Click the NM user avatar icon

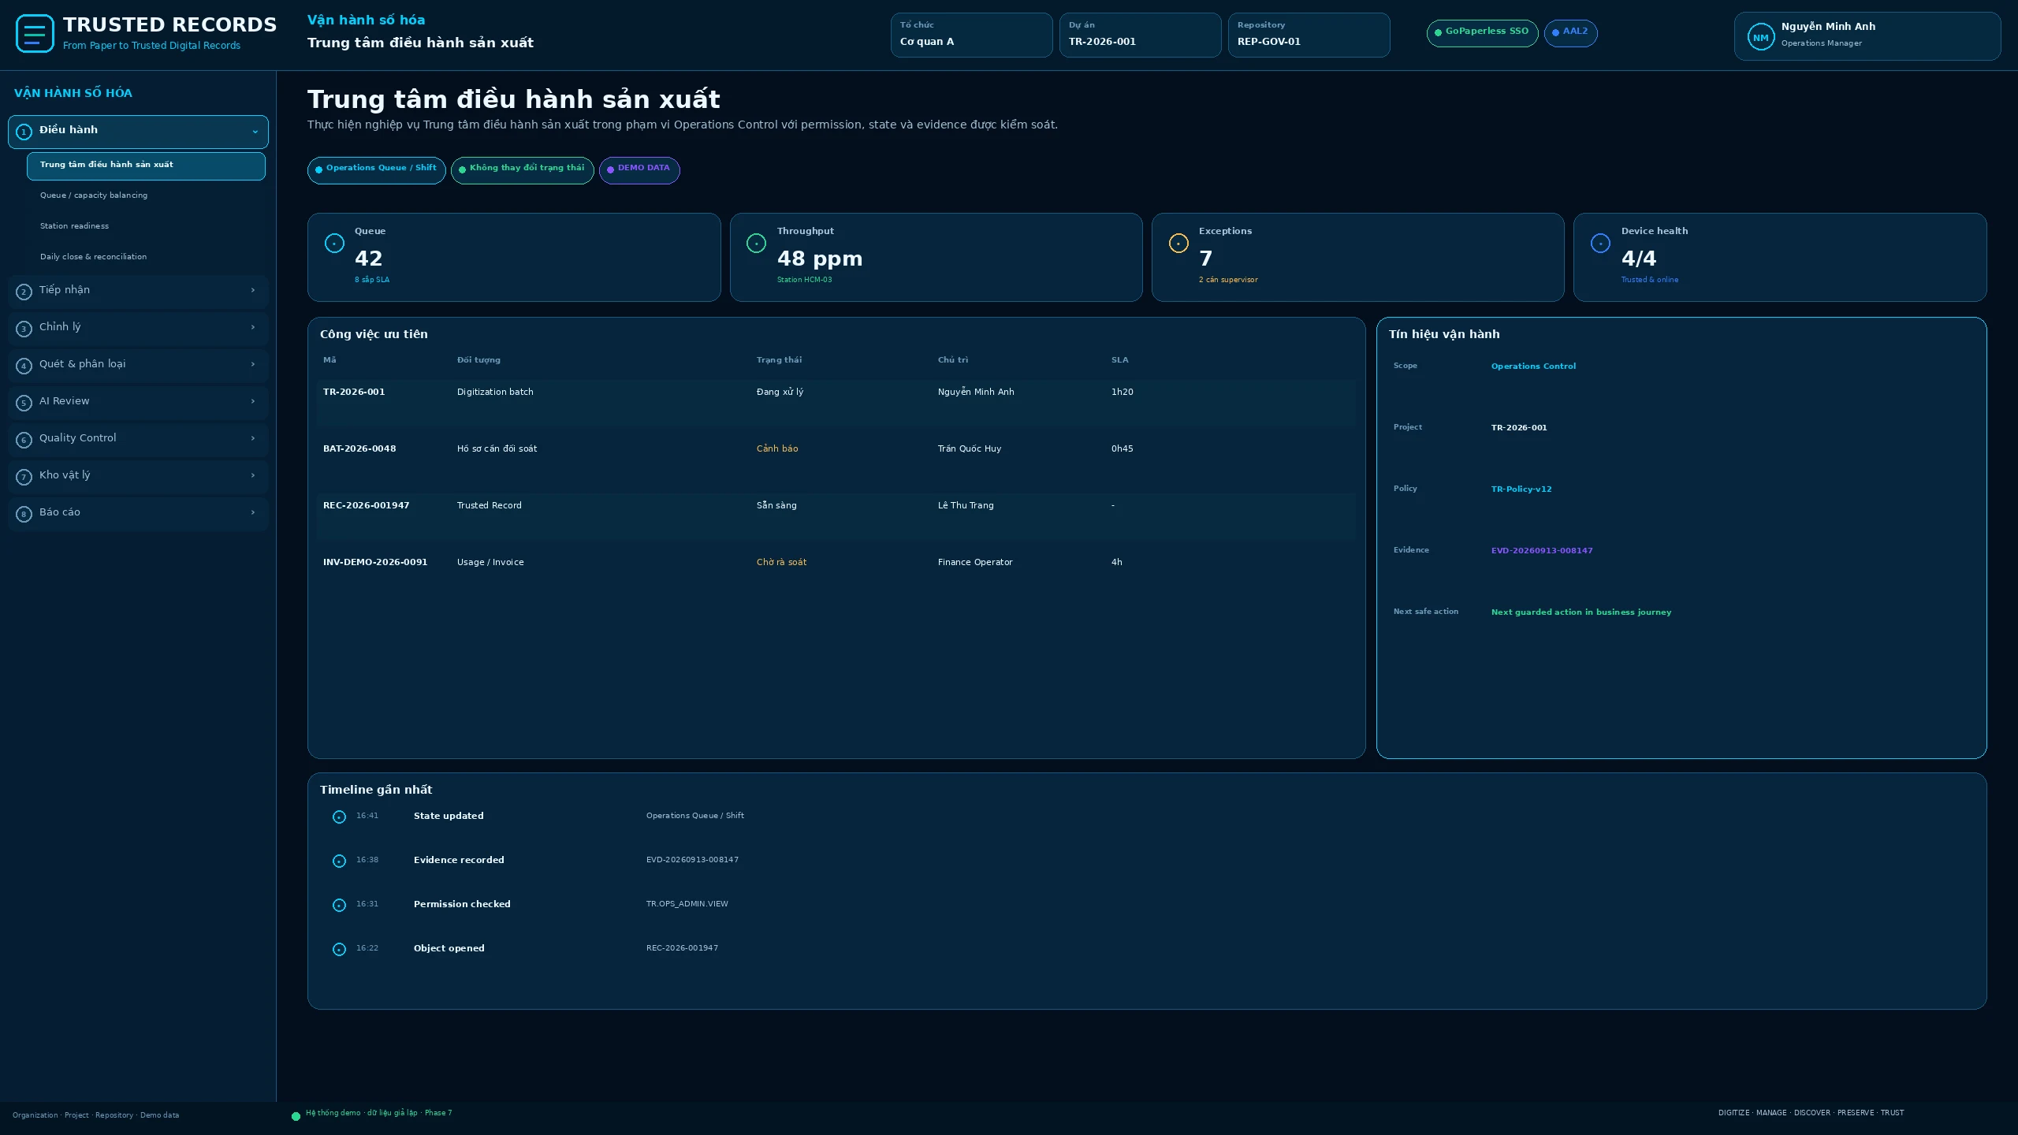point(1760,37)
